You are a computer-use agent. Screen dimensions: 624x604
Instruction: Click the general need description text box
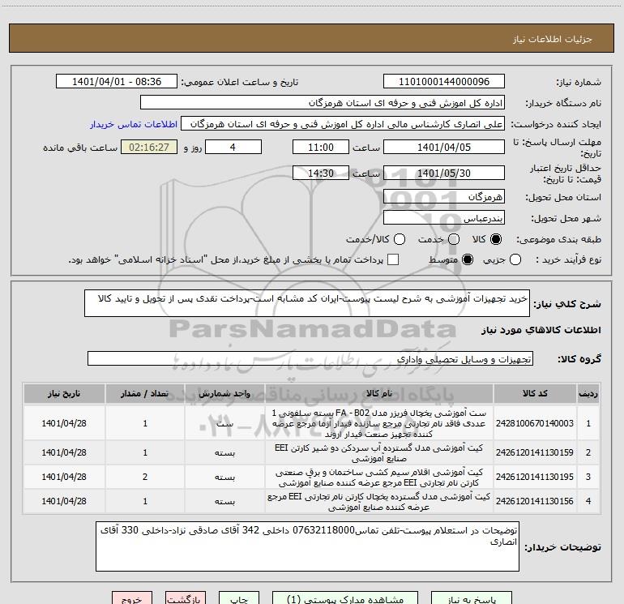[307, 303]
